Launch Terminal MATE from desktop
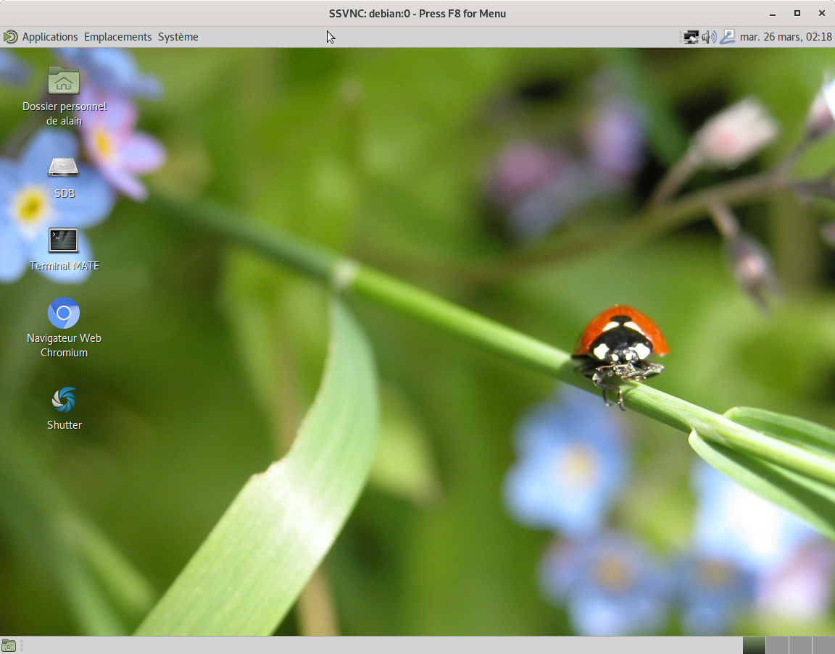 click(x=64, y=240)
